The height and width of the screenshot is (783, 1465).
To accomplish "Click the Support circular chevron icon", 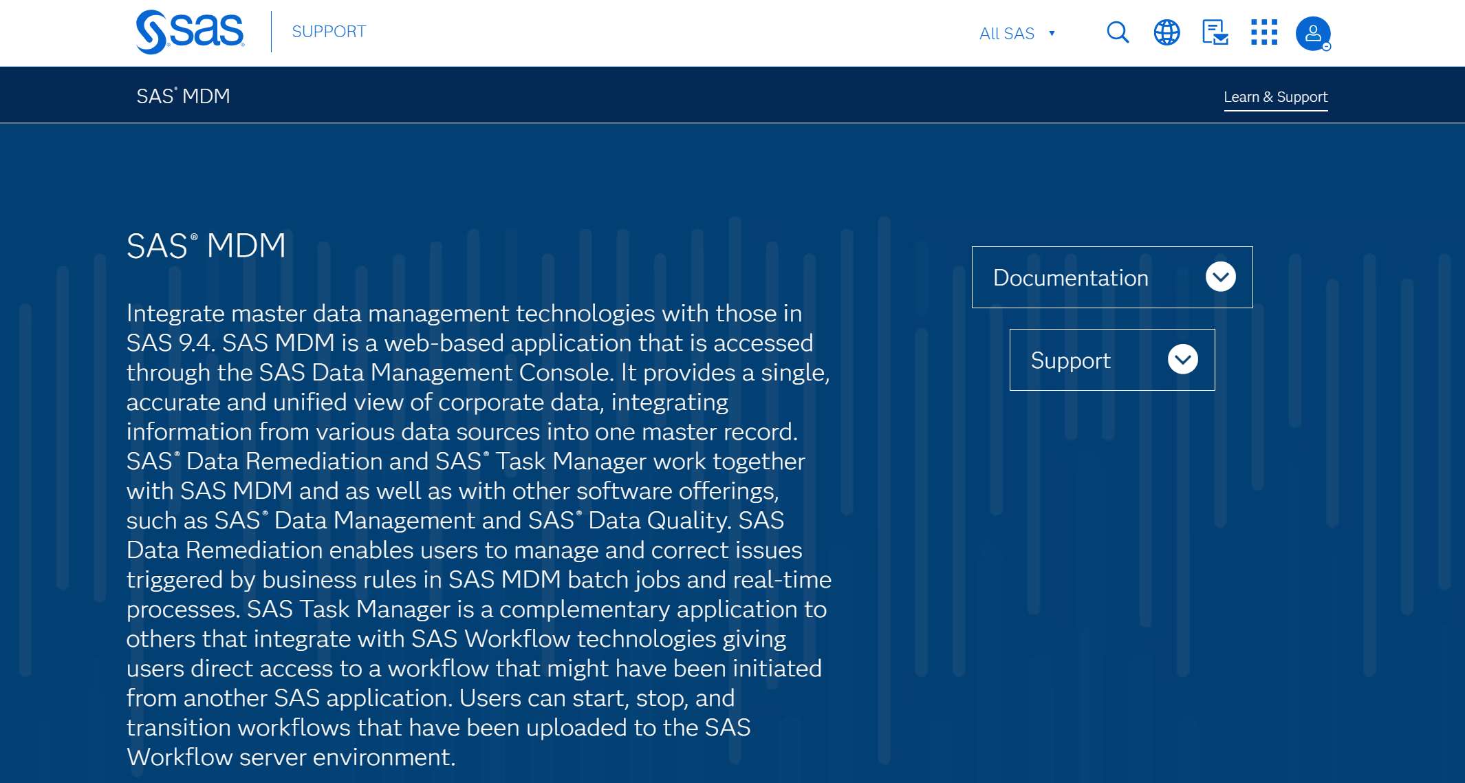I will point(1183,359).
